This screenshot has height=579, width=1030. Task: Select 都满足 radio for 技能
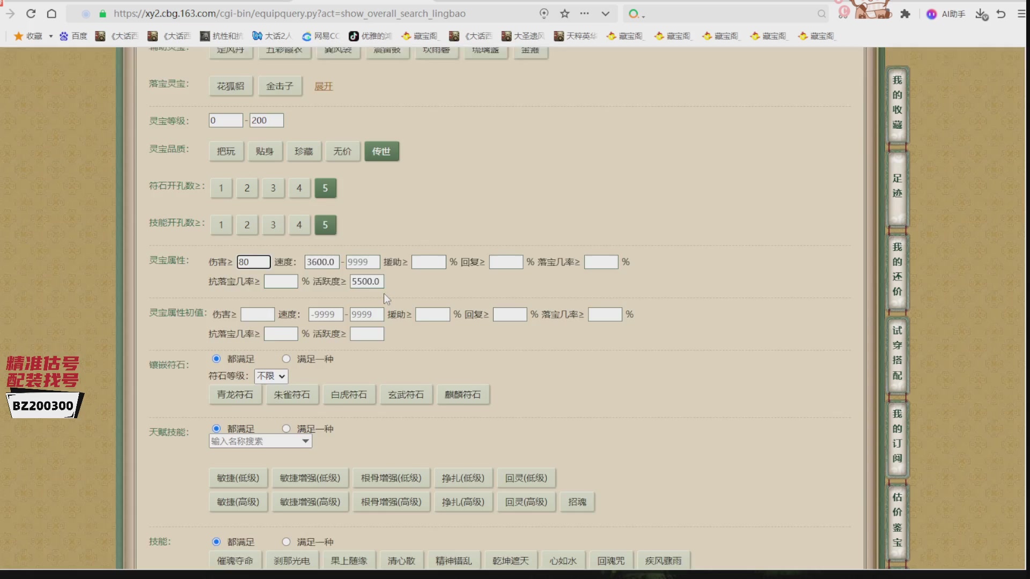click(x=216, y=541)
